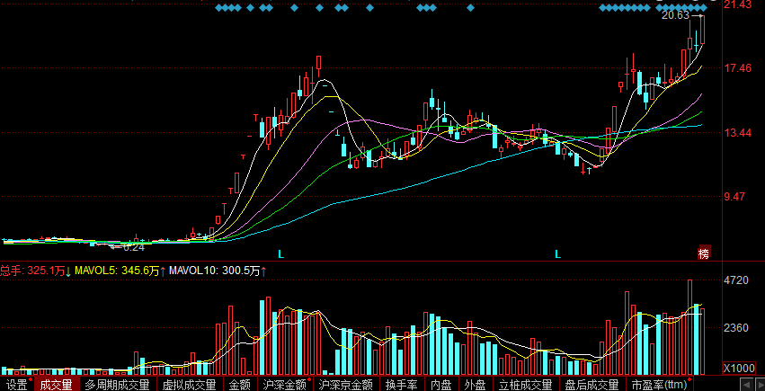Select the 成交量 volume tab

(56, 385)
